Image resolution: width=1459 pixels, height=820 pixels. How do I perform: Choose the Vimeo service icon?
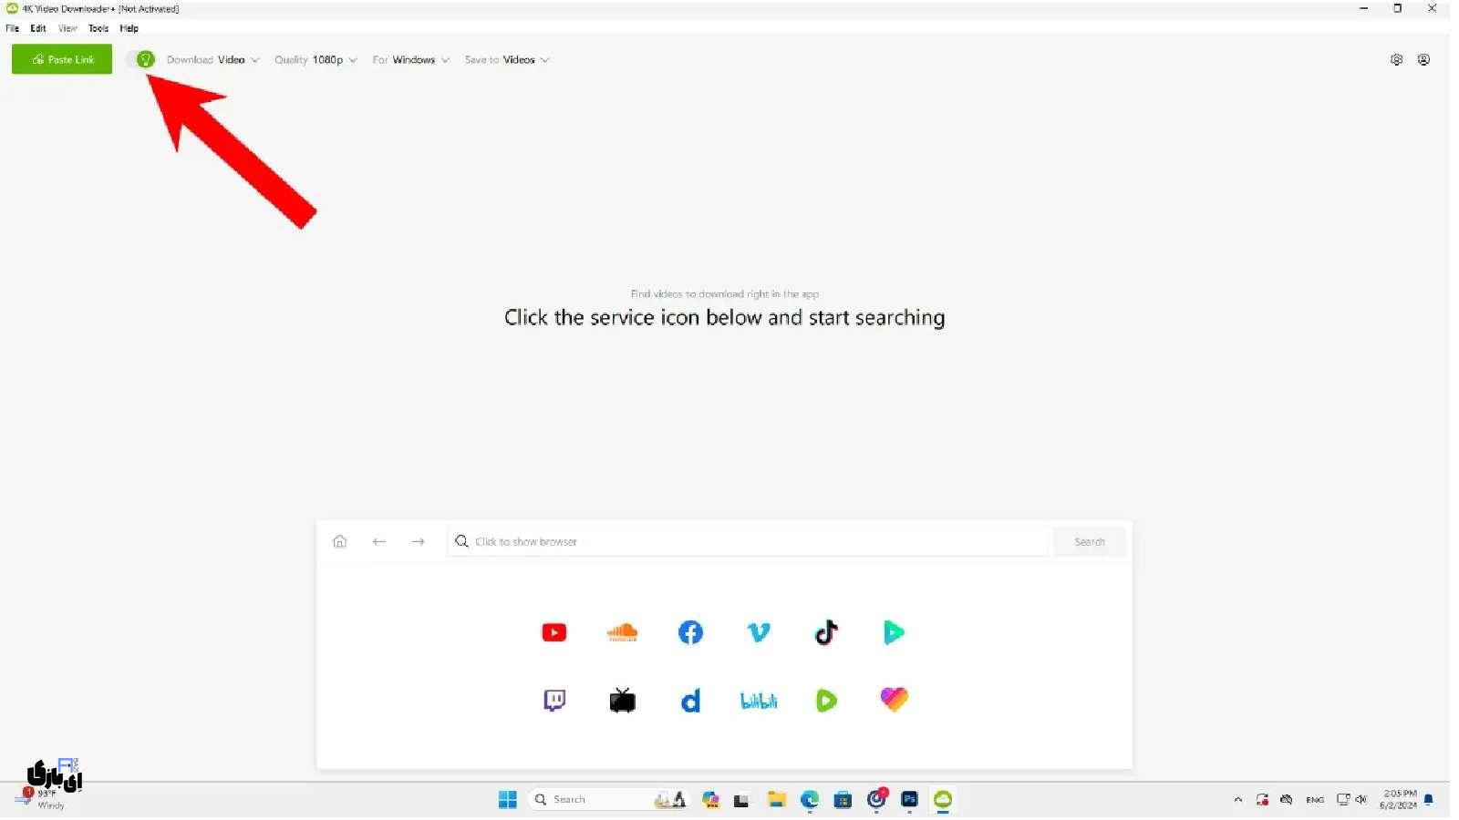759,632
